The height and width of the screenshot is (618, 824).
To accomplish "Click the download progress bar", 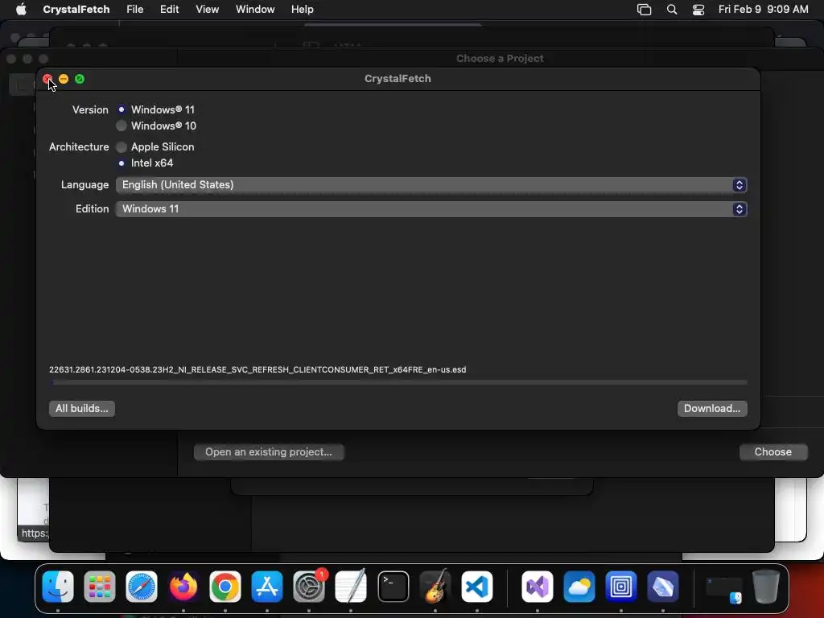I will point(399,382).
